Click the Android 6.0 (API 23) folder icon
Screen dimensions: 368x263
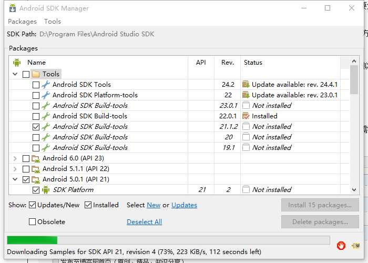(36, 158)
